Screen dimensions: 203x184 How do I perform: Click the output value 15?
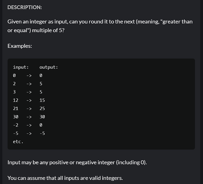click(42, 100)
